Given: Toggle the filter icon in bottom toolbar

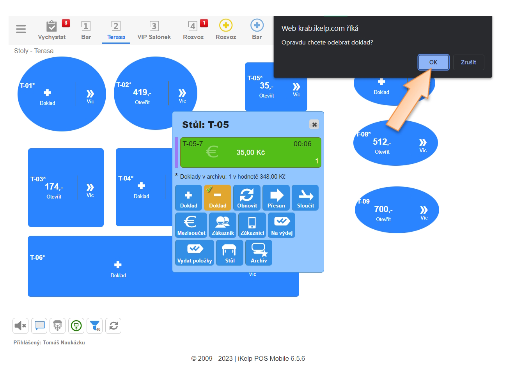Looking at the screenshot, I should point(95,326).
